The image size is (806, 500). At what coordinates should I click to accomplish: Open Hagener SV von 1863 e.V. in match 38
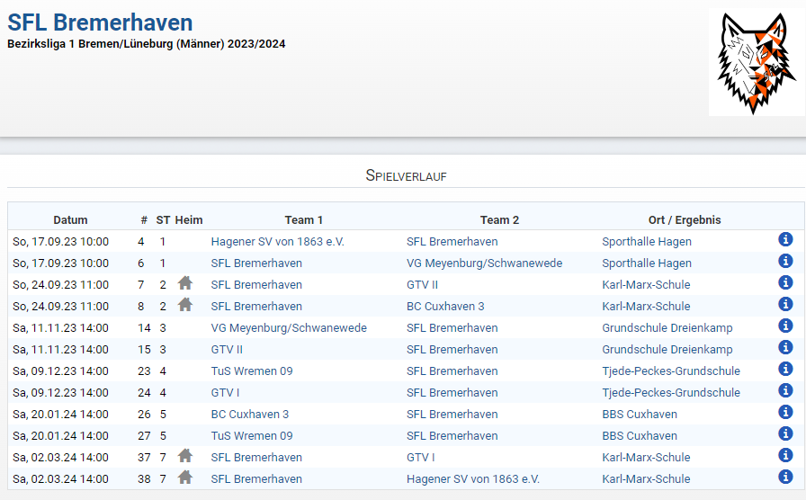pos(473,479)
